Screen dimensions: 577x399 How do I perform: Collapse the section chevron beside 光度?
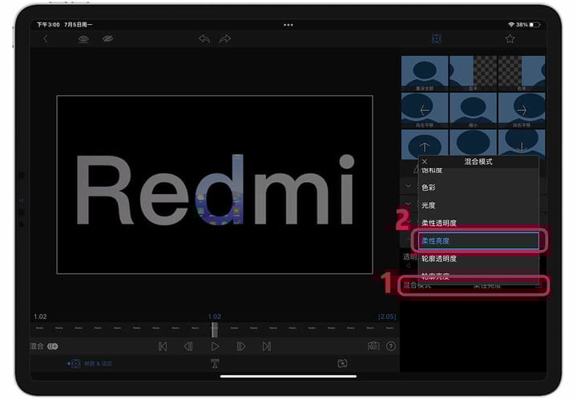click(408, 203)
